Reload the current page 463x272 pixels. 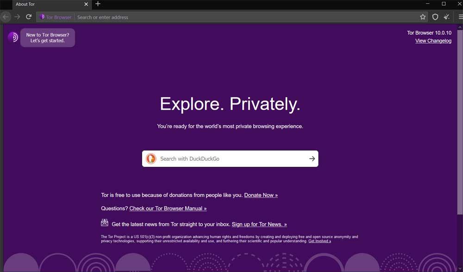pyautogui.click(x=29, y=17)
